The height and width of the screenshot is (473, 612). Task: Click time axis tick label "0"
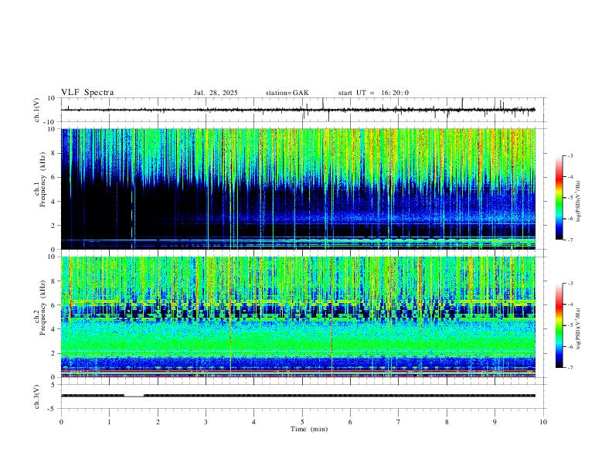(x=61, y=422)
